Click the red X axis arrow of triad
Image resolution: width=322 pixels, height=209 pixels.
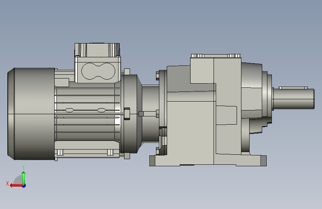click(16, 186)
